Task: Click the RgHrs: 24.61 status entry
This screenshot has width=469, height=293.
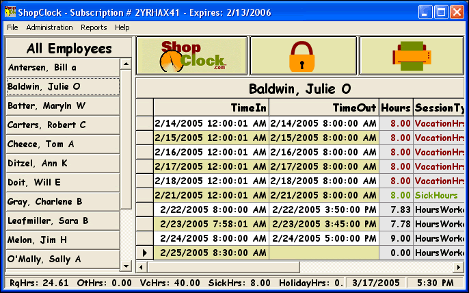Action: pyautogui.click(x=39, y=283)
